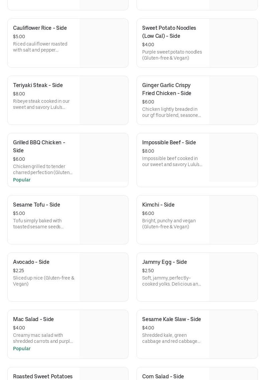Viewport: 269px width, 380px height.
Task: Click the Popular label on Grilled BBQ Chicken
Action: point(22,180)
